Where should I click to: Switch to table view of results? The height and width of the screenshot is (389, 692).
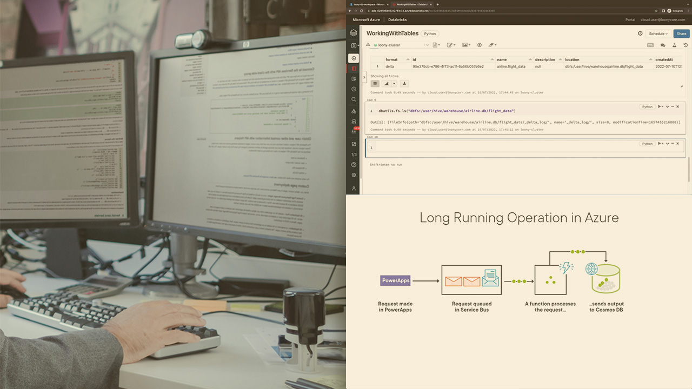tap(375, 84)
